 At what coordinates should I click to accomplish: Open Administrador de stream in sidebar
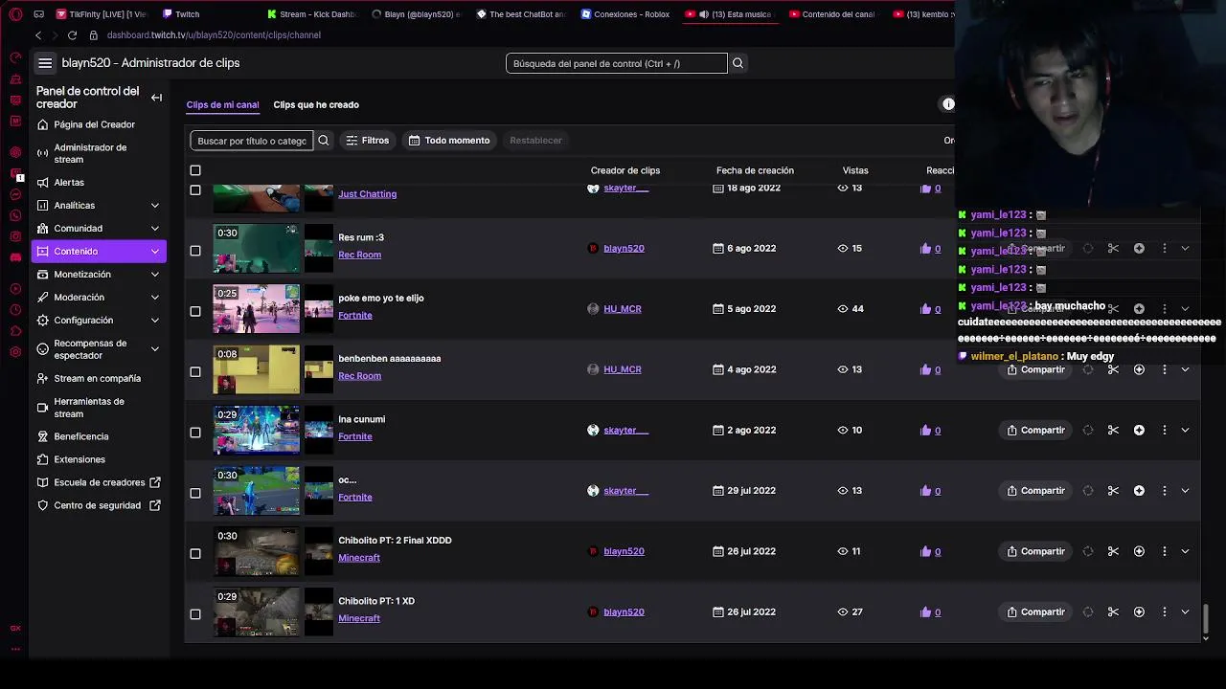pyautogui.click(x=90, y=153)
